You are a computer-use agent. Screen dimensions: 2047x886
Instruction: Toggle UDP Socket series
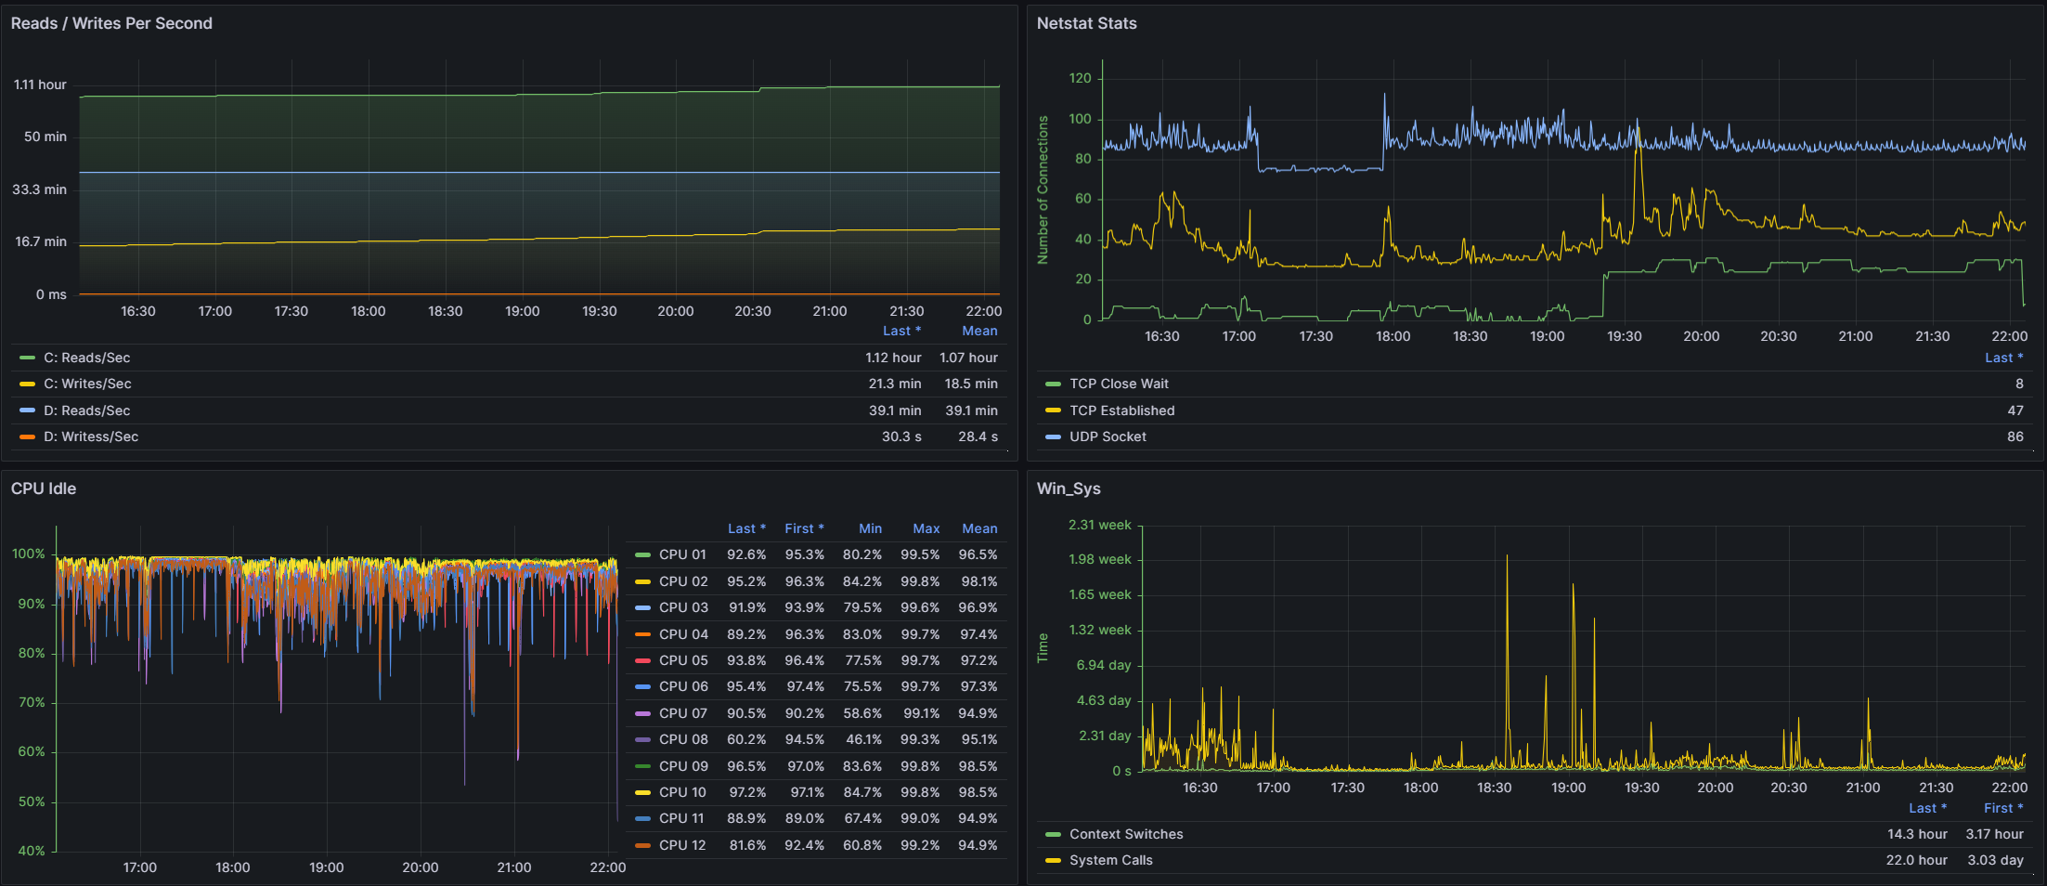(1108, 436)
